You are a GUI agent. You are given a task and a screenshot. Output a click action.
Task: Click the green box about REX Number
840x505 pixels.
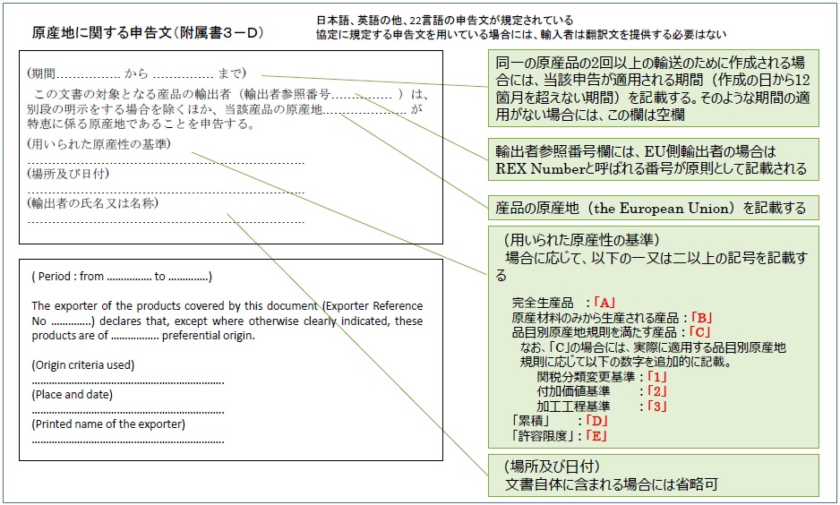pyautogui.click(x=653, y=159)
